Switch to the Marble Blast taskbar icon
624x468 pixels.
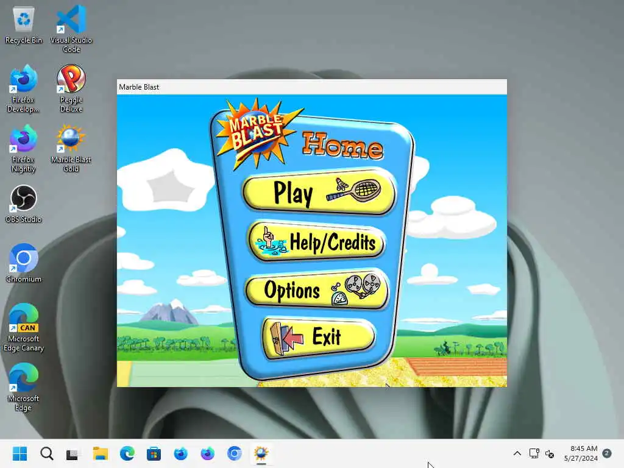[x=261, y=453]
